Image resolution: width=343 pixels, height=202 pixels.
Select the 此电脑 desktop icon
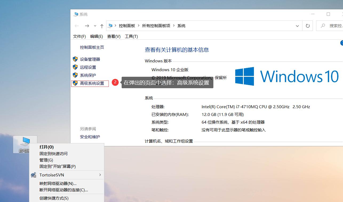coord(25,144)
